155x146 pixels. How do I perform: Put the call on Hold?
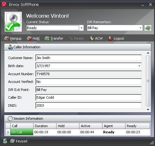coord(33,38)
